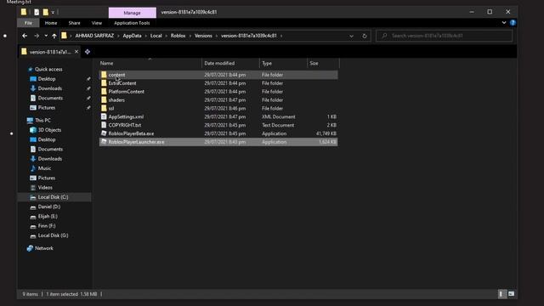Go forward in navigation history
Screen dimensions: 544x306
[37, 36]
